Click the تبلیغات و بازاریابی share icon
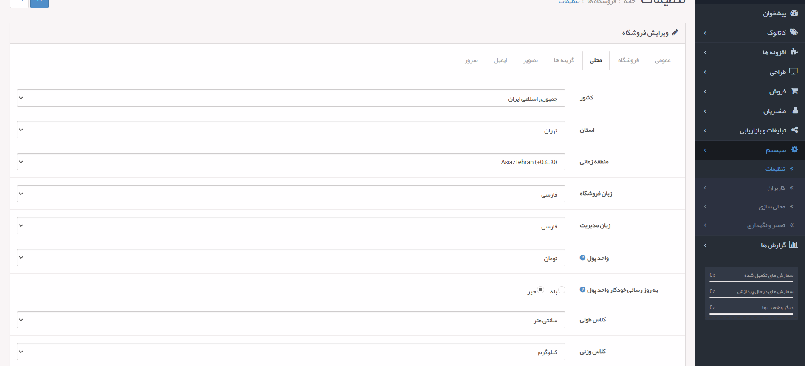This screenshot has width=805, height=366. pyautogui.click(x=794, y=130)
